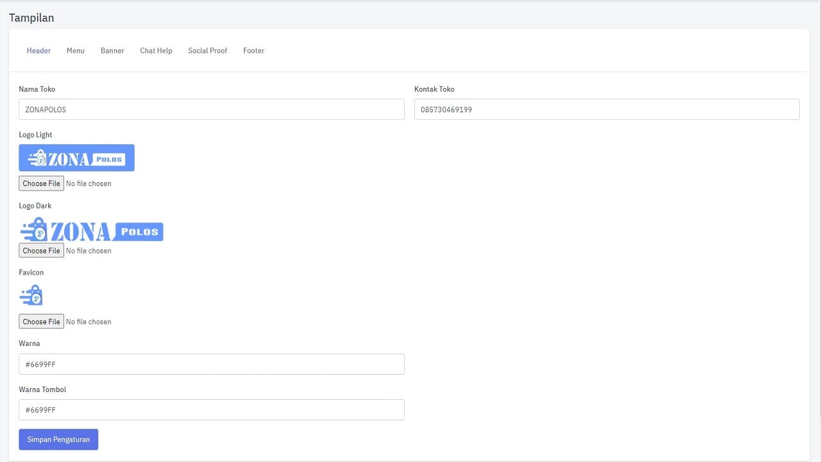Focus the Nama Toko input field

pos(212,110)
